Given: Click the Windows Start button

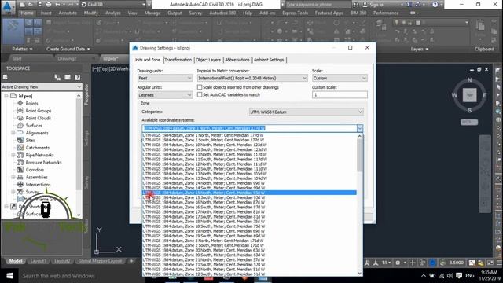Looking at the screenshot, I should tap(9, 276).
